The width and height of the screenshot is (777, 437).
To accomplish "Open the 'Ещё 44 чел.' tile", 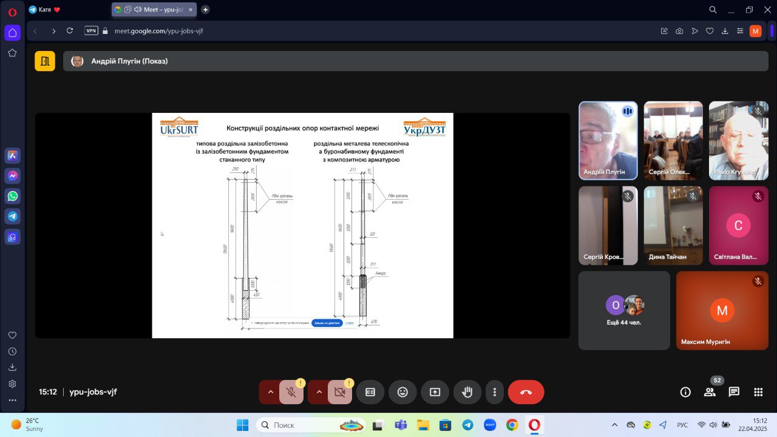I will [624, 310].
